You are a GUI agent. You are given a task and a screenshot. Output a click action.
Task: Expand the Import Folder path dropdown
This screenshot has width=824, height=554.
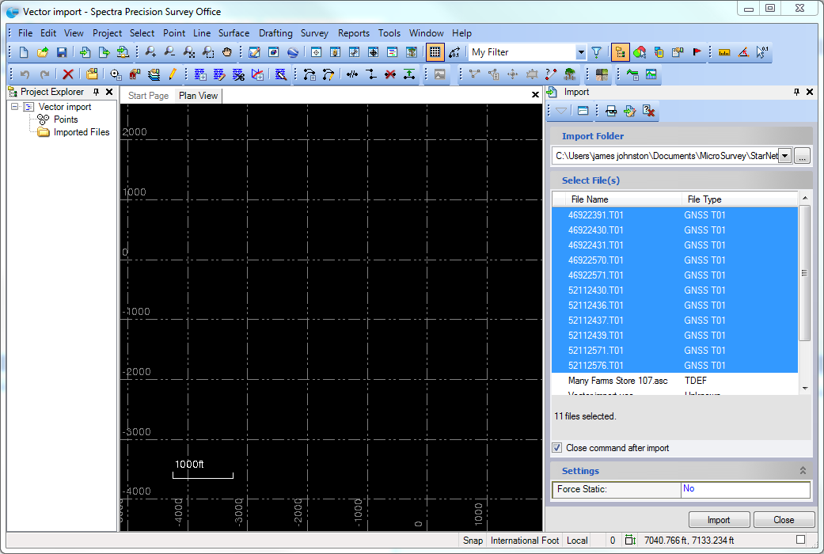pyautogui.click(x=784, y=157)
